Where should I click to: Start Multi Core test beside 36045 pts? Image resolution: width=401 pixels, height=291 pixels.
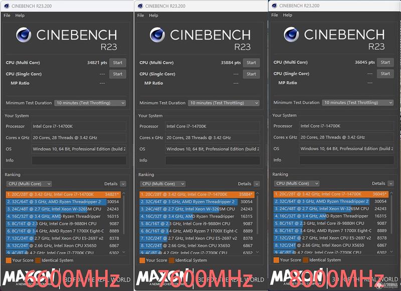(385, 62)
